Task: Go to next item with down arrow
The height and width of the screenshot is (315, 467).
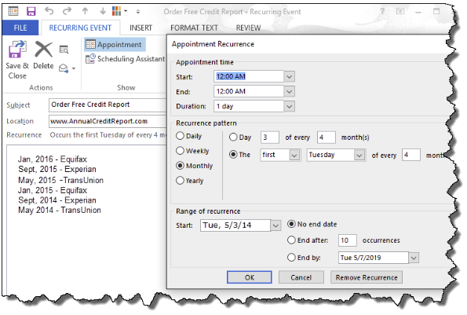Action: click(x=103, y=11)
